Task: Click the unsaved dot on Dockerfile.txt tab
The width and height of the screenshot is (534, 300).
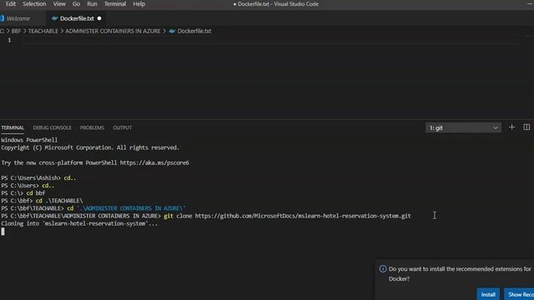Action: tap(99, 18)
